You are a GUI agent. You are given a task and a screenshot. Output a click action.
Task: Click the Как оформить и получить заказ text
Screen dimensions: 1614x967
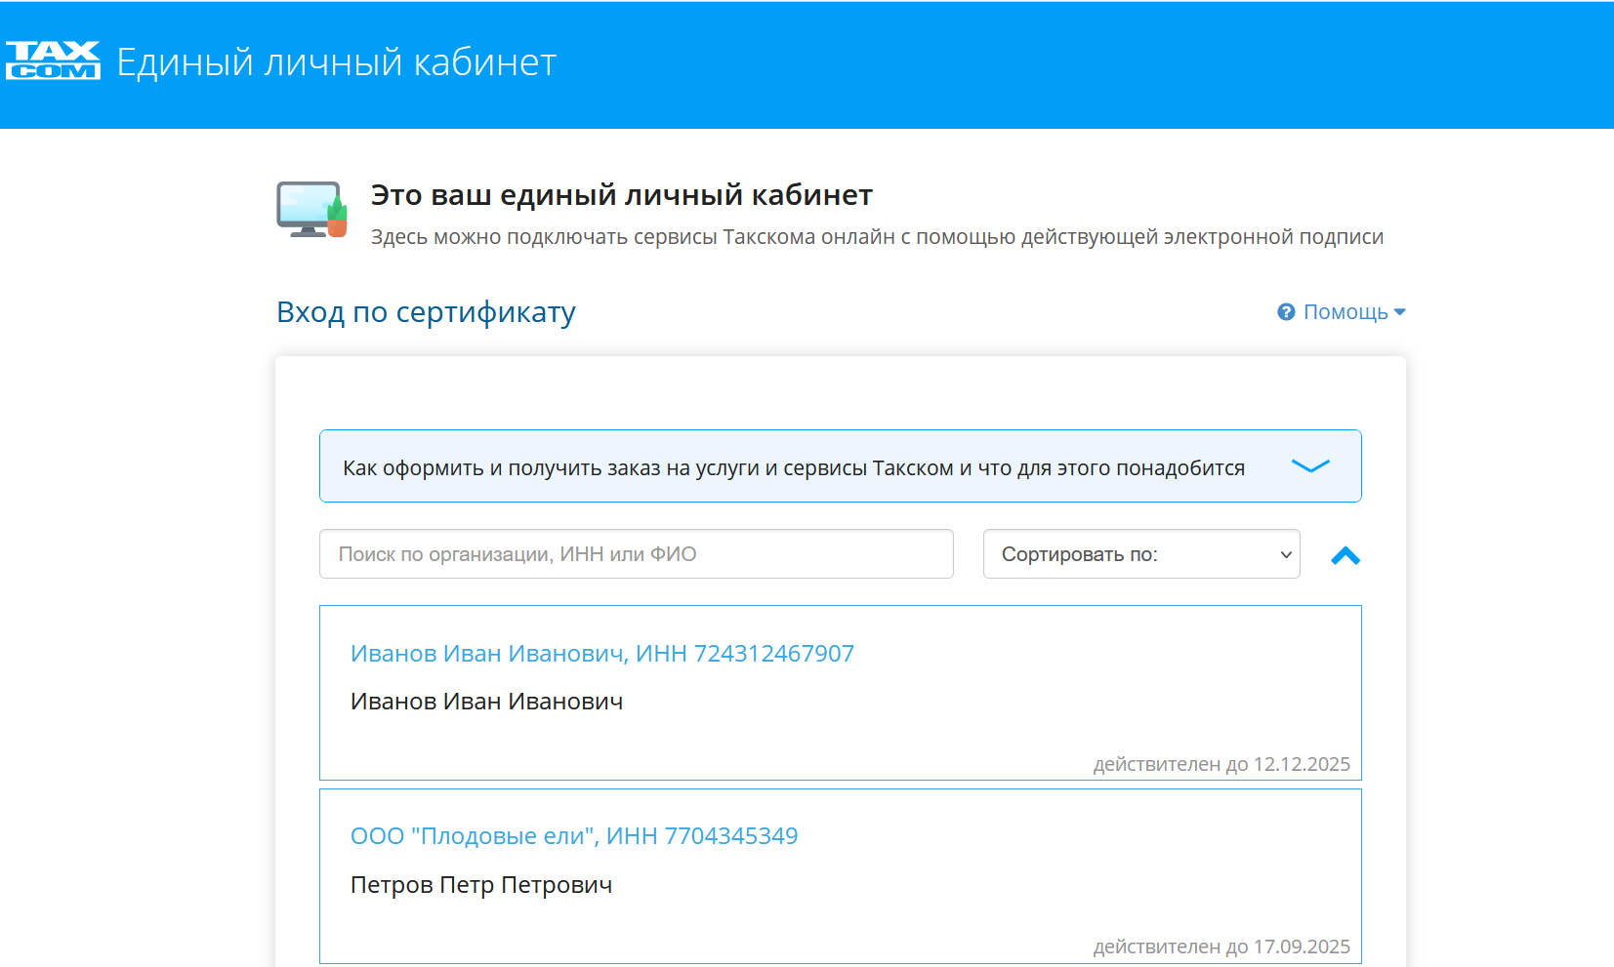click(793, 468)
